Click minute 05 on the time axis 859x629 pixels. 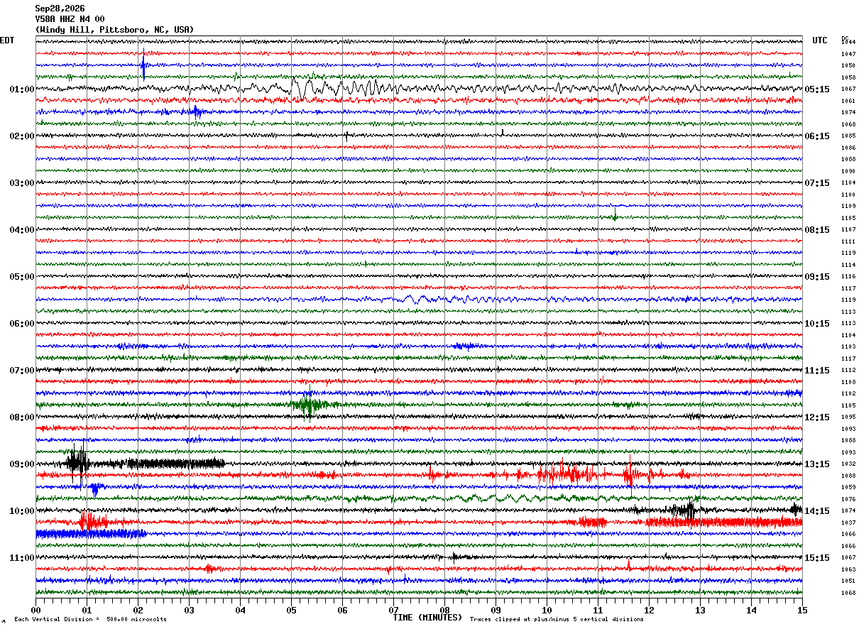tap(291, 609)
